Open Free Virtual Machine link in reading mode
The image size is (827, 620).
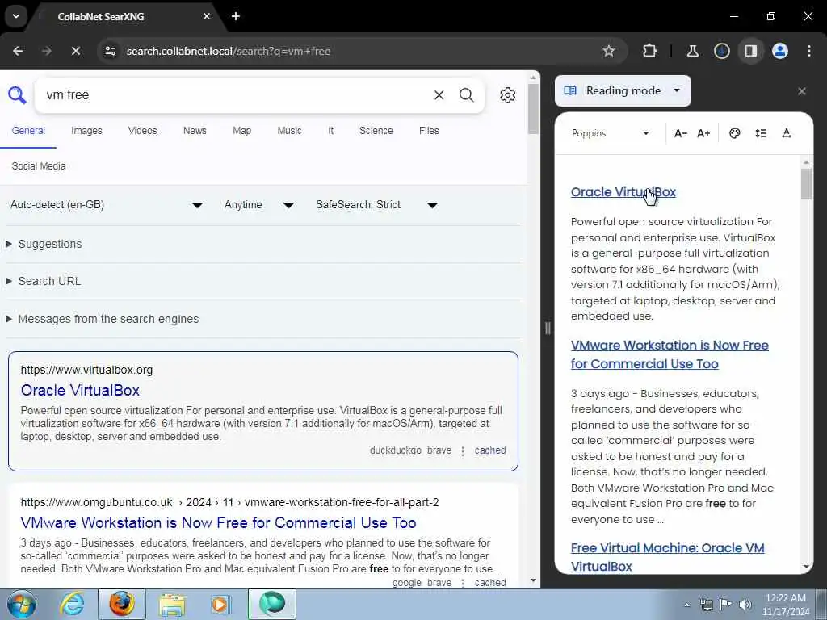point(667,557)
